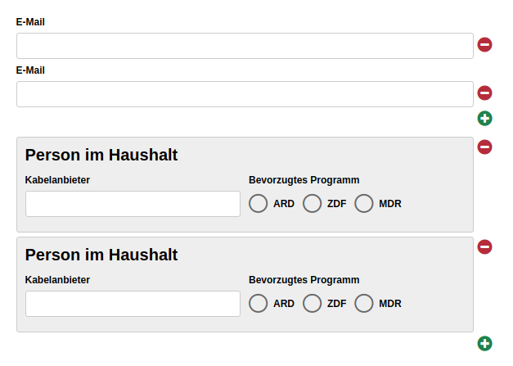The height and width of the screenshot is (366, 513).
Task: Click the first Person im Haushalt heading
Action: (x=101, y=155)
